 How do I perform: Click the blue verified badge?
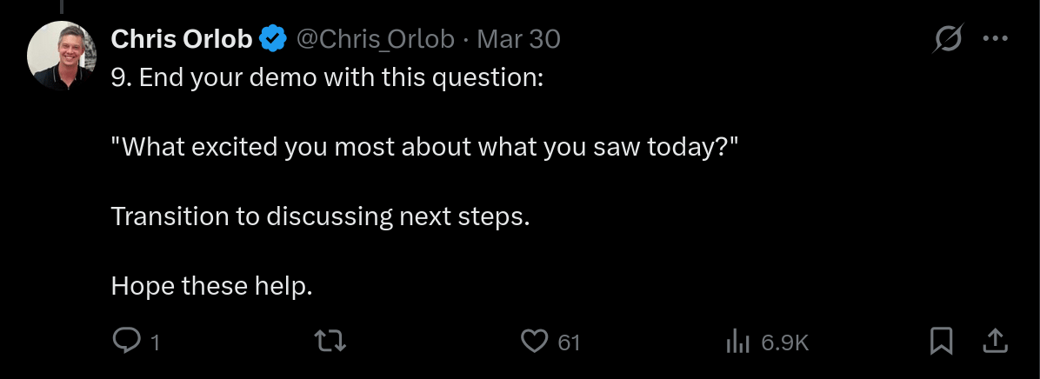[x=275, y=39]
